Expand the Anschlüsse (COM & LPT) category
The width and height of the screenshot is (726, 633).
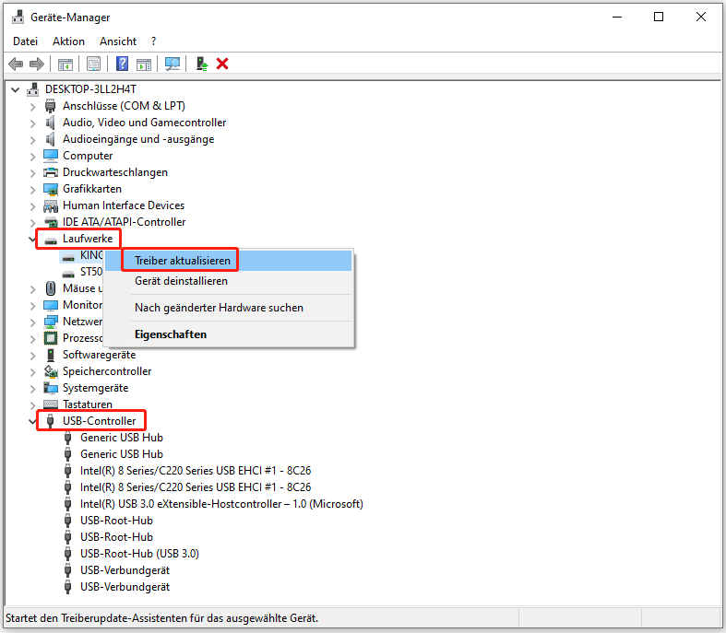[x=32, y=107]
